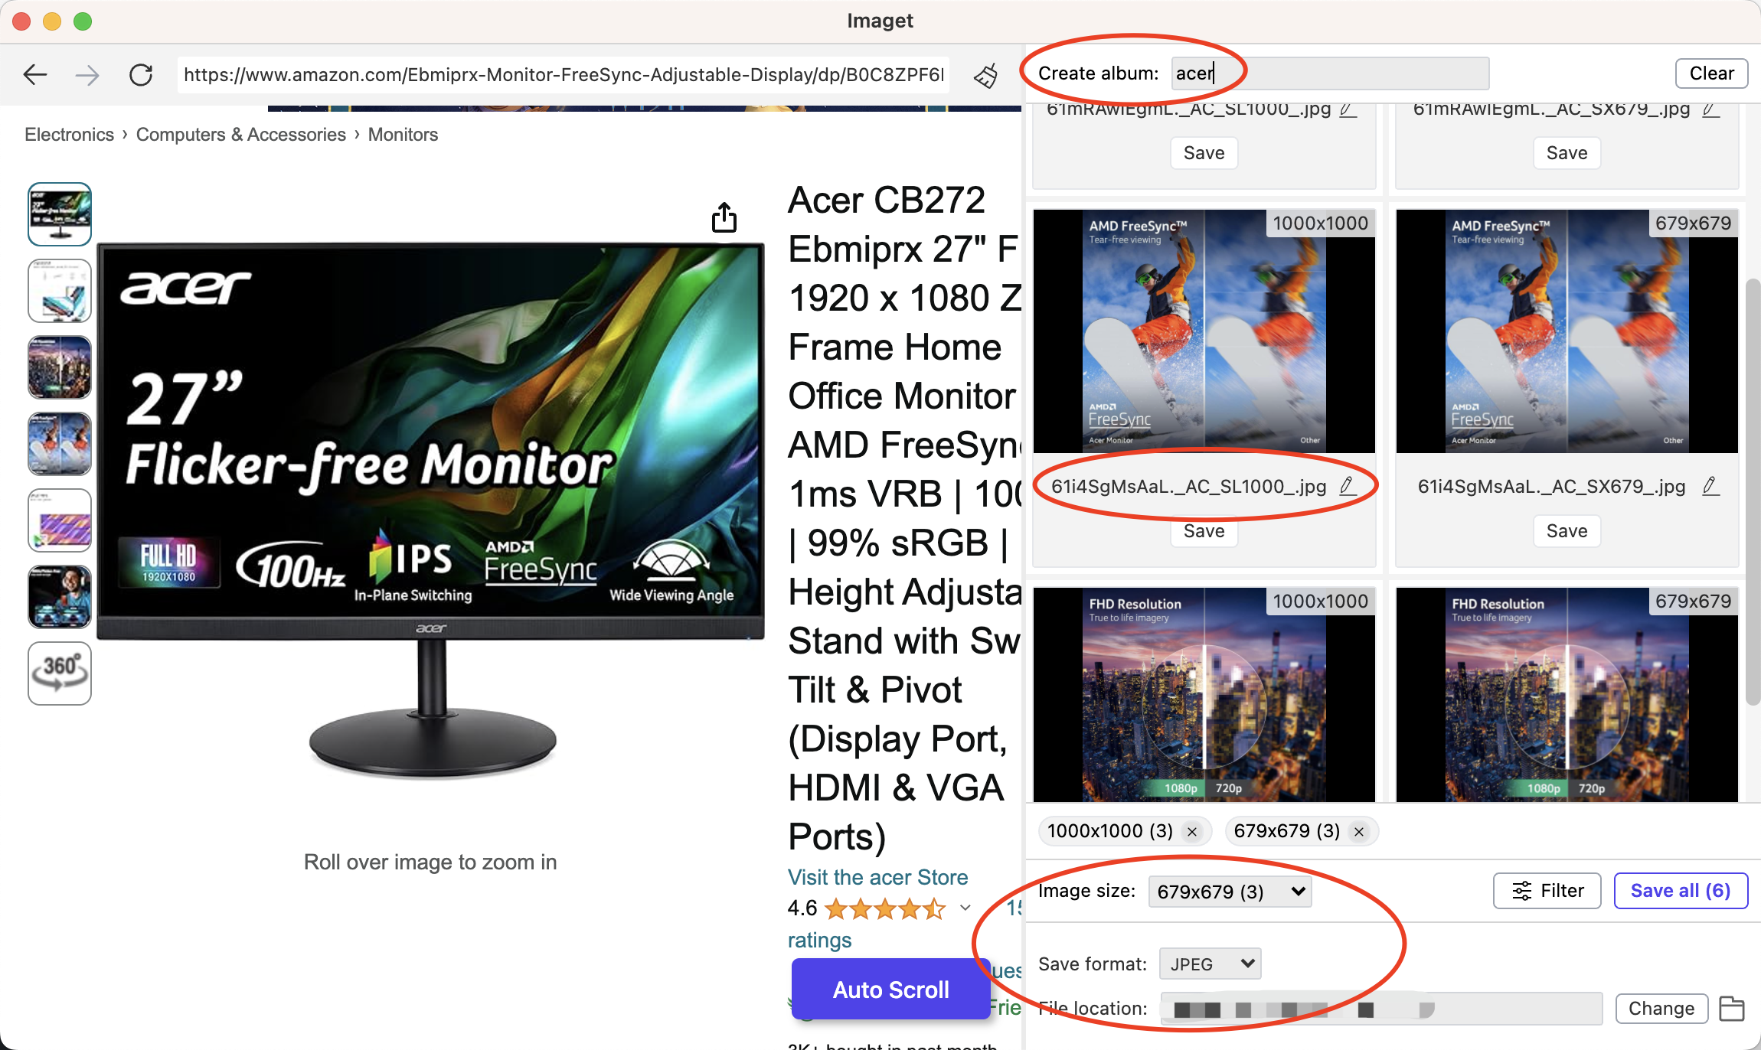Open the Save format dropdown
The width and height of the screenshot is (1761, 1050).
(x=1208, y=963)
